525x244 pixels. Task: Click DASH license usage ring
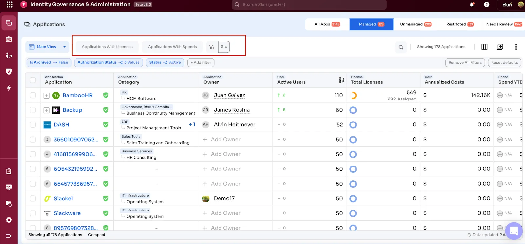tap(353, 125)
